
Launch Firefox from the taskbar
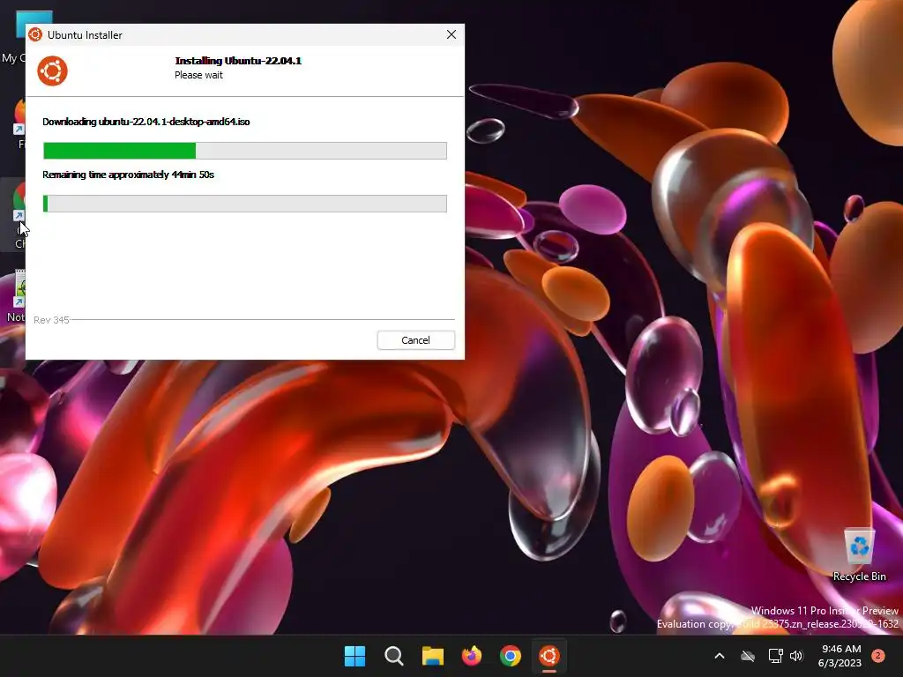coord(472,656)
